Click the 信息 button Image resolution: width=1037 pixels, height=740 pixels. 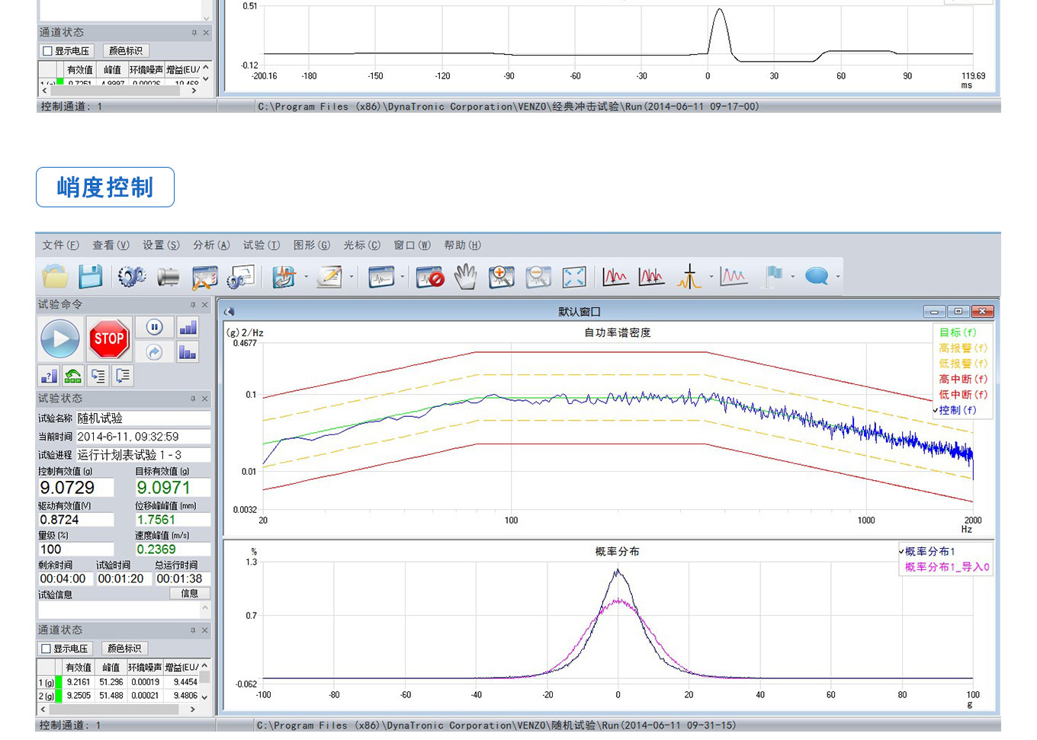(x=189, y=594)
